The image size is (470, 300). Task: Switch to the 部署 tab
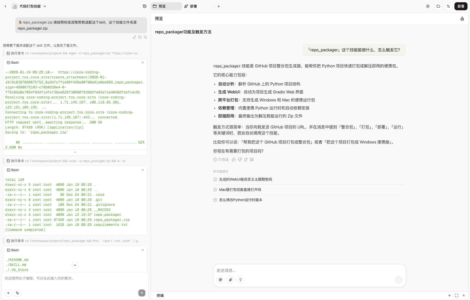pyautogui.click(x=190, y=6)
